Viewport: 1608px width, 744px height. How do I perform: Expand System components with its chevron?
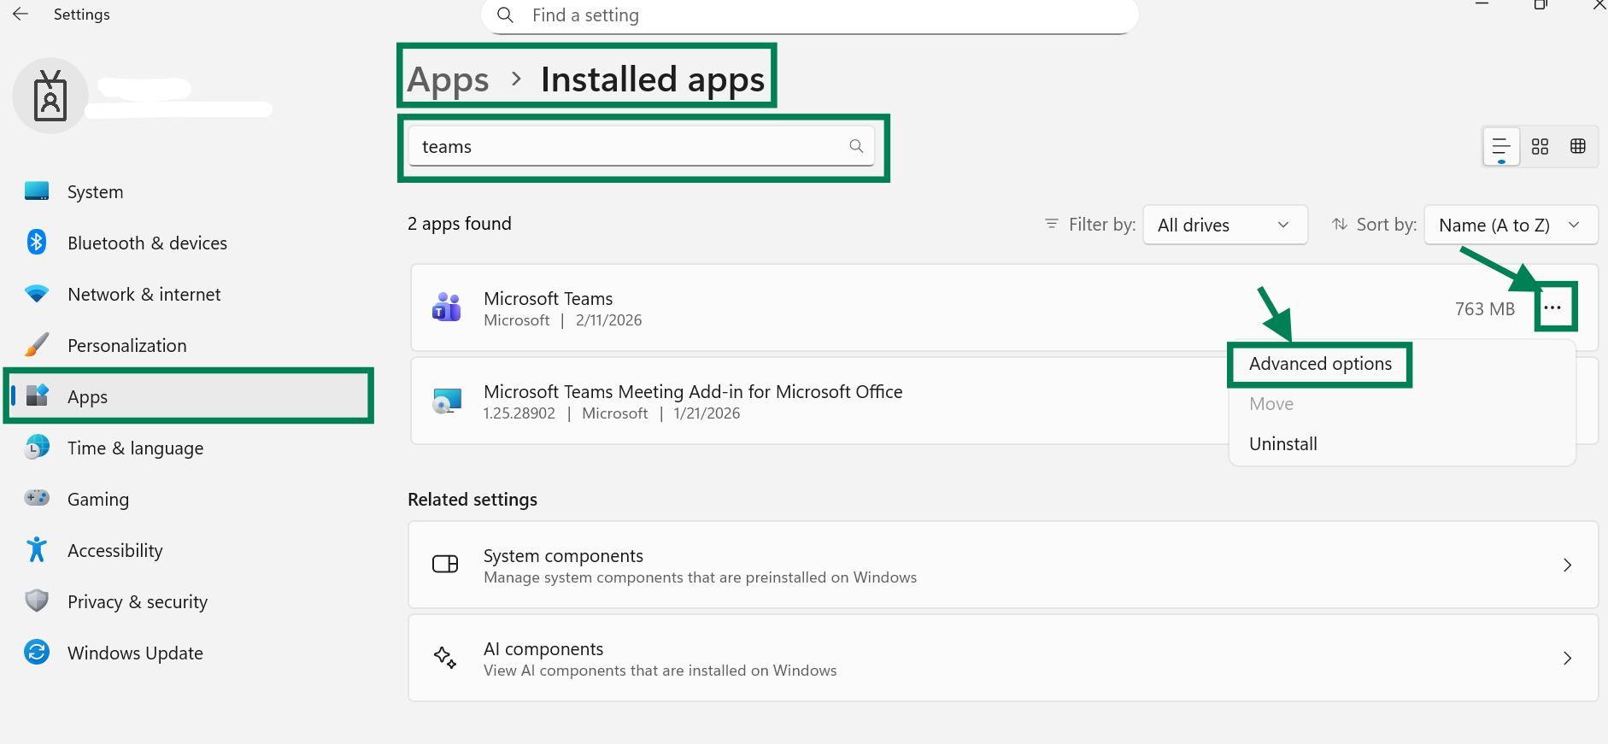coord(1567,565)
